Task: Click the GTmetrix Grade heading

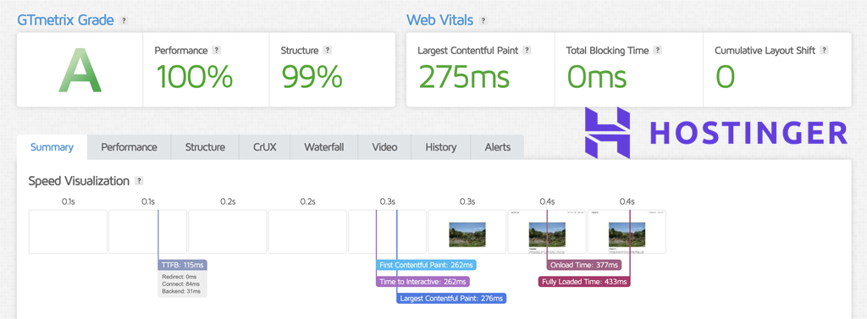Action: tap(66, 20)
